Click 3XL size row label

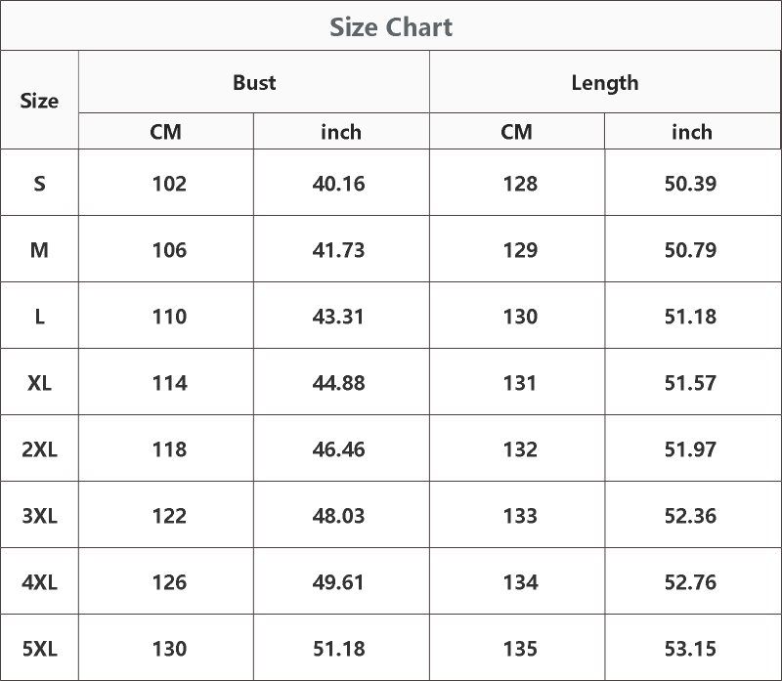[39, 516]
